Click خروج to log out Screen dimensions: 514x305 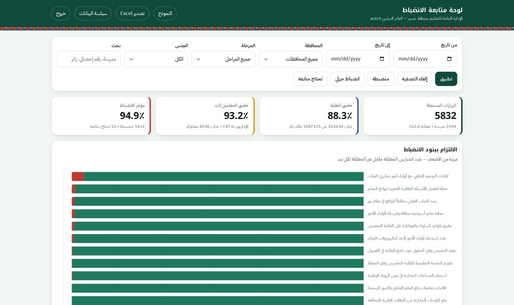(61, 13)
